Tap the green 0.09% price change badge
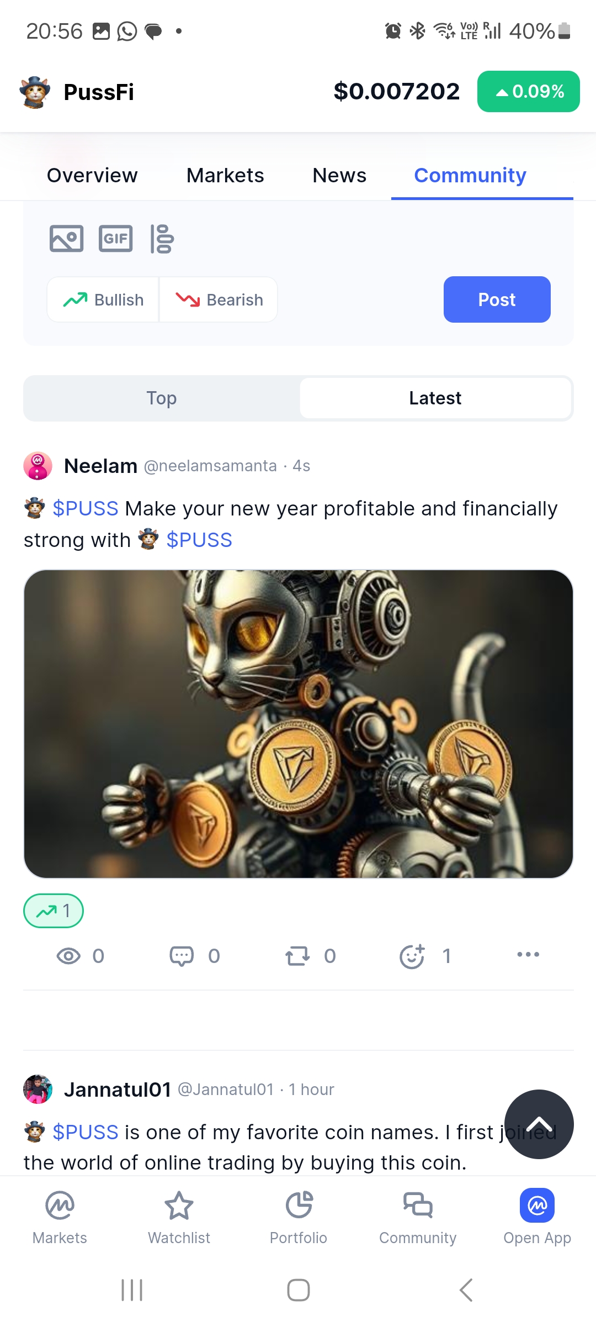 (529, 91)
